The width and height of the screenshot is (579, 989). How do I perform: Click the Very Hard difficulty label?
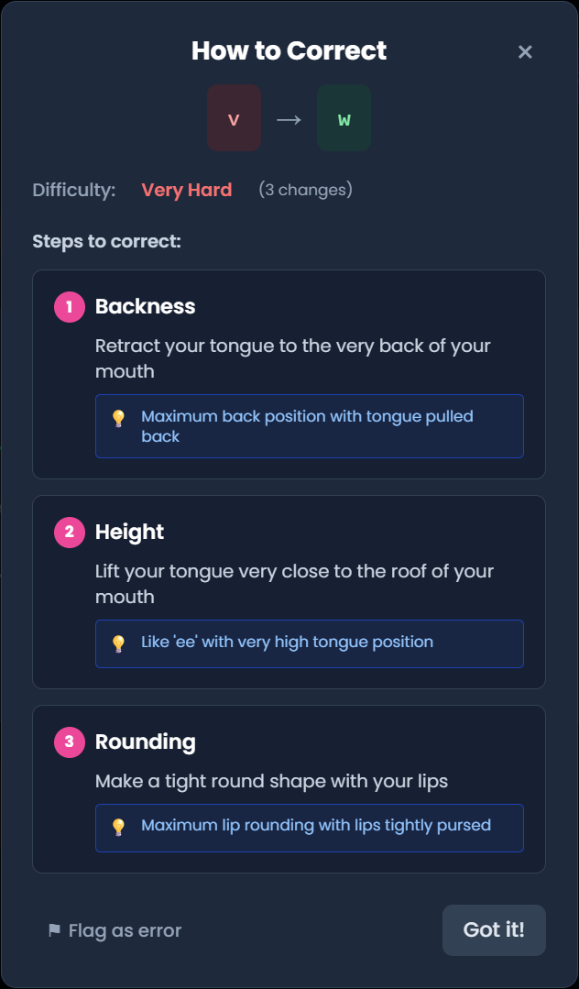[187, 191]
